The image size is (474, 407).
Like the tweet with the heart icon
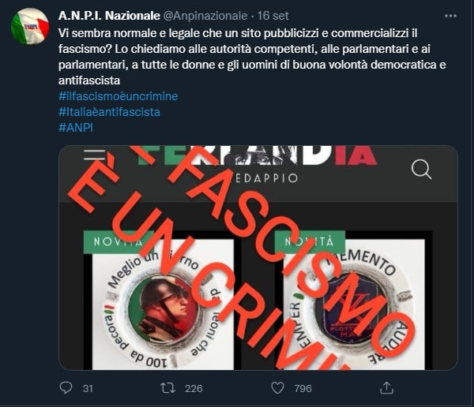point(277,388)
